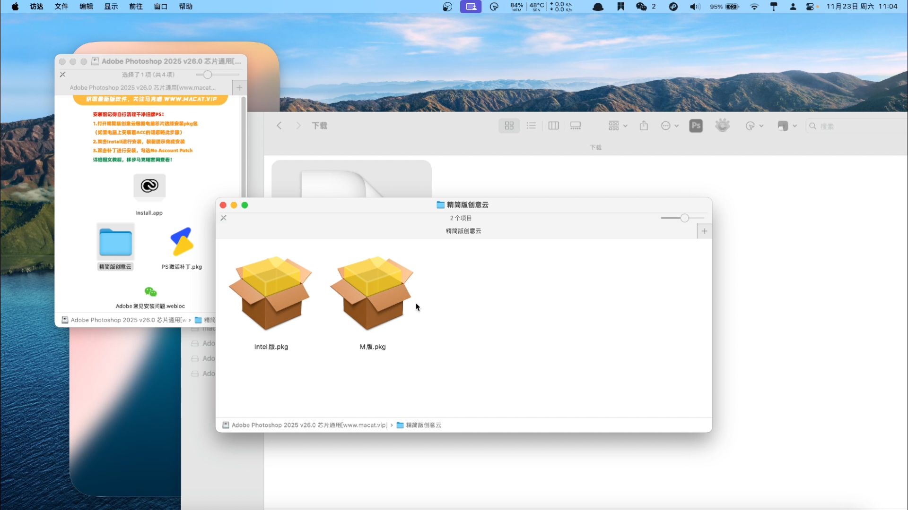Click the Wi-Fi icon in menu bar
This screenshot has width=908, height=510.
754,7
